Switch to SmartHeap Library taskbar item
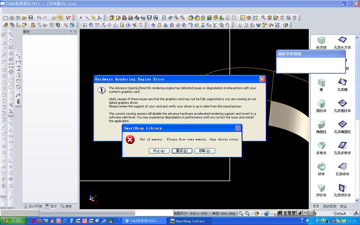The width and height of the screenshot is (360, 225). [x=189, y=221]
